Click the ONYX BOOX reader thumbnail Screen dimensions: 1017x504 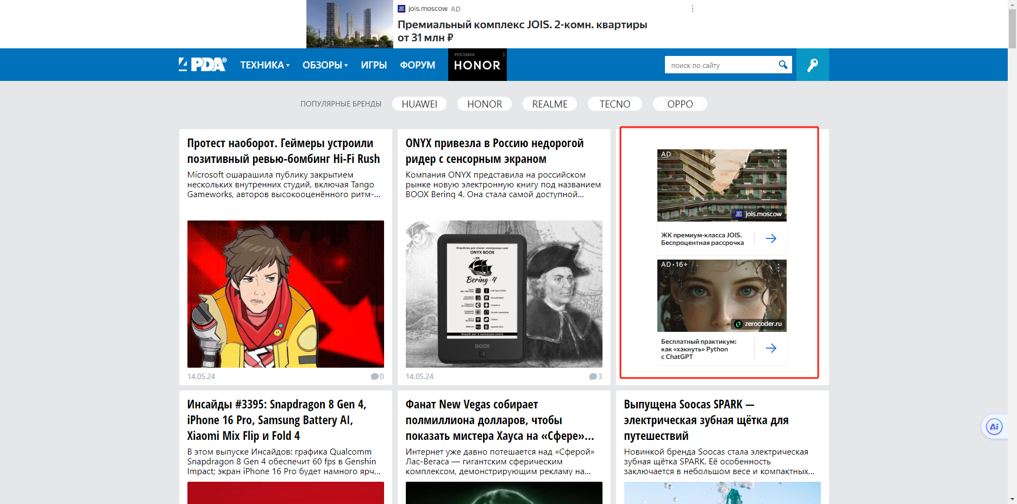[504, 294]
